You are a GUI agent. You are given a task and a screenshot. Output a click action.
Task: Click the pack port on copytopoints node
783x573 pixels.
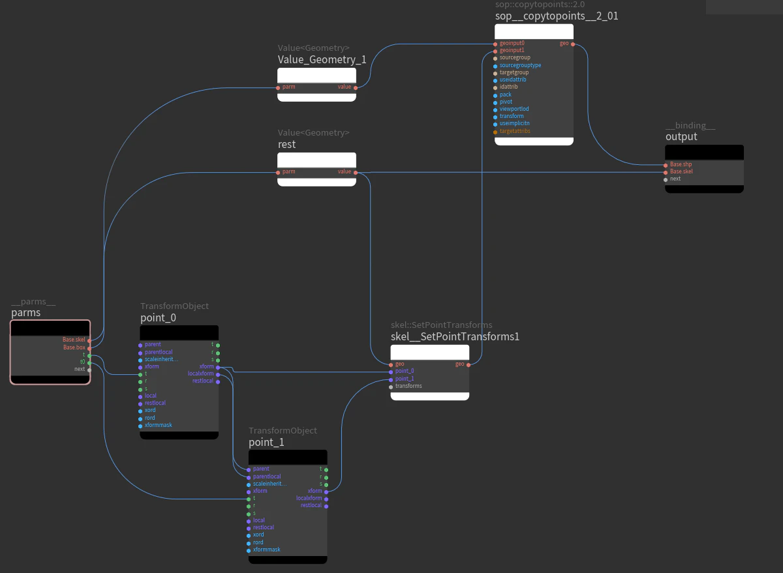pyautogui.click(x=495, y=95)
